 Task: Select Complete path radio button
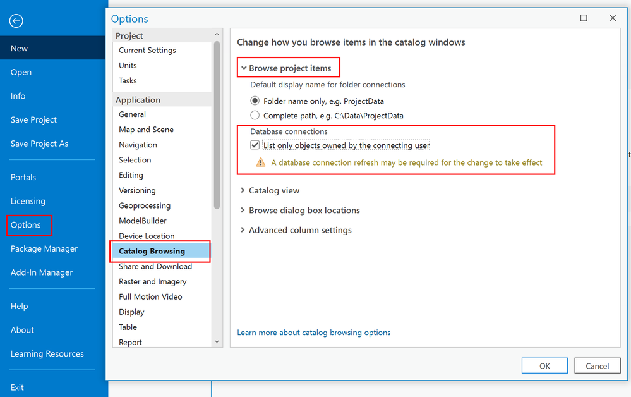[255, 116]
